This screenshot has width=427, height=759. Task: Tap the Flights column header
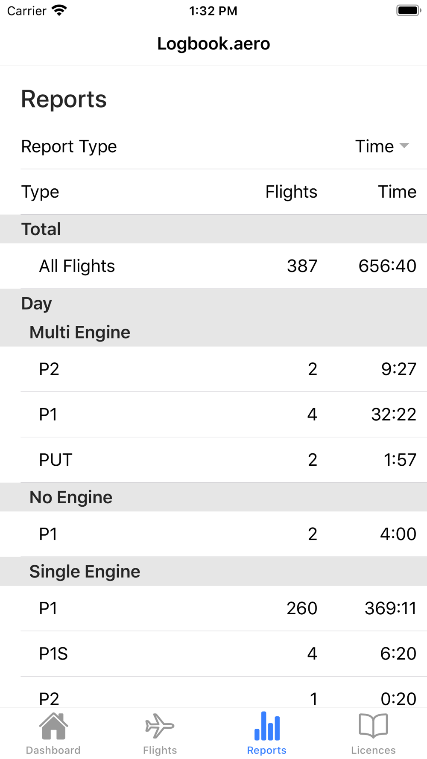point(291,192)
